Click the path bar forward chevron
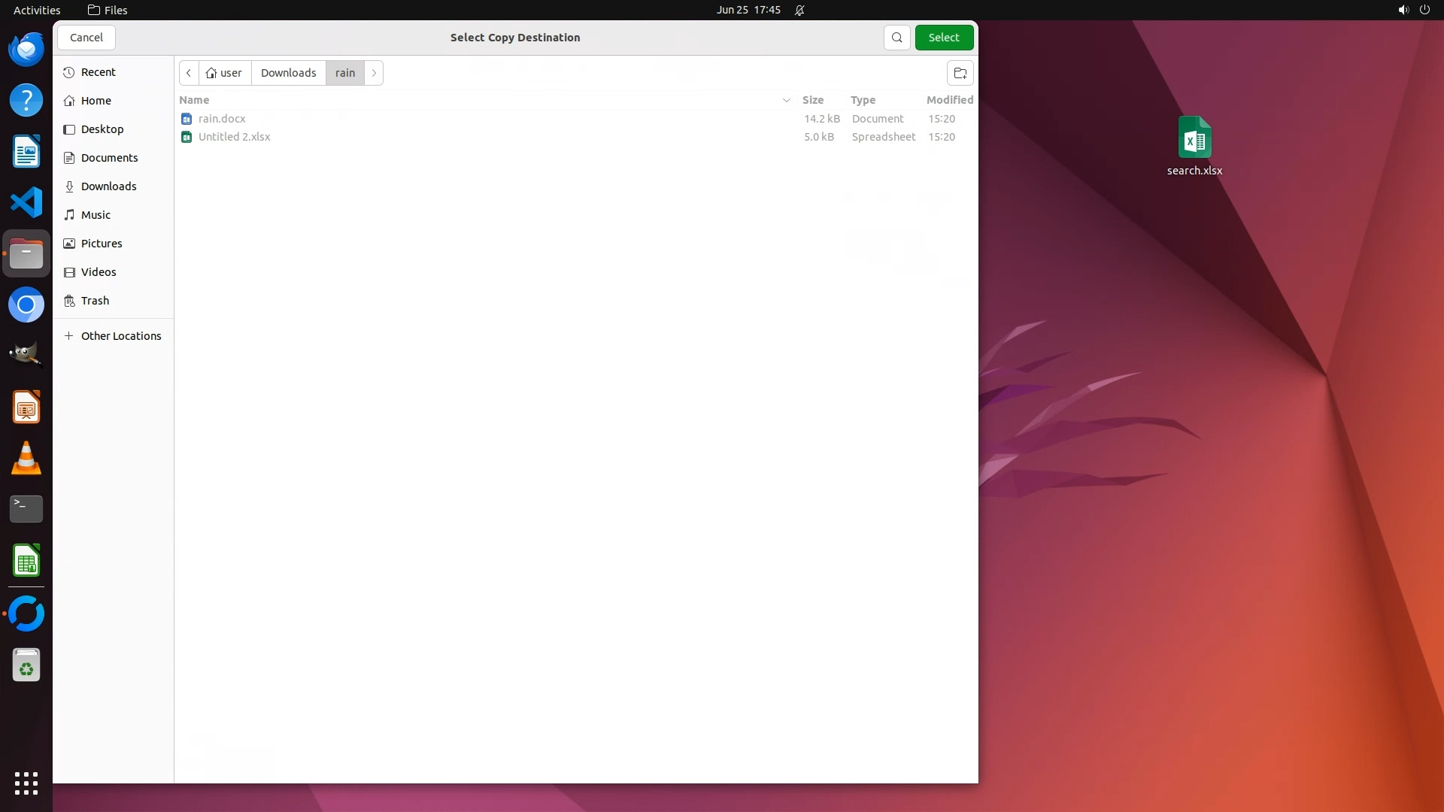Image resolution: width=1444 pixels, height=812 pixels. click(374, 73)
